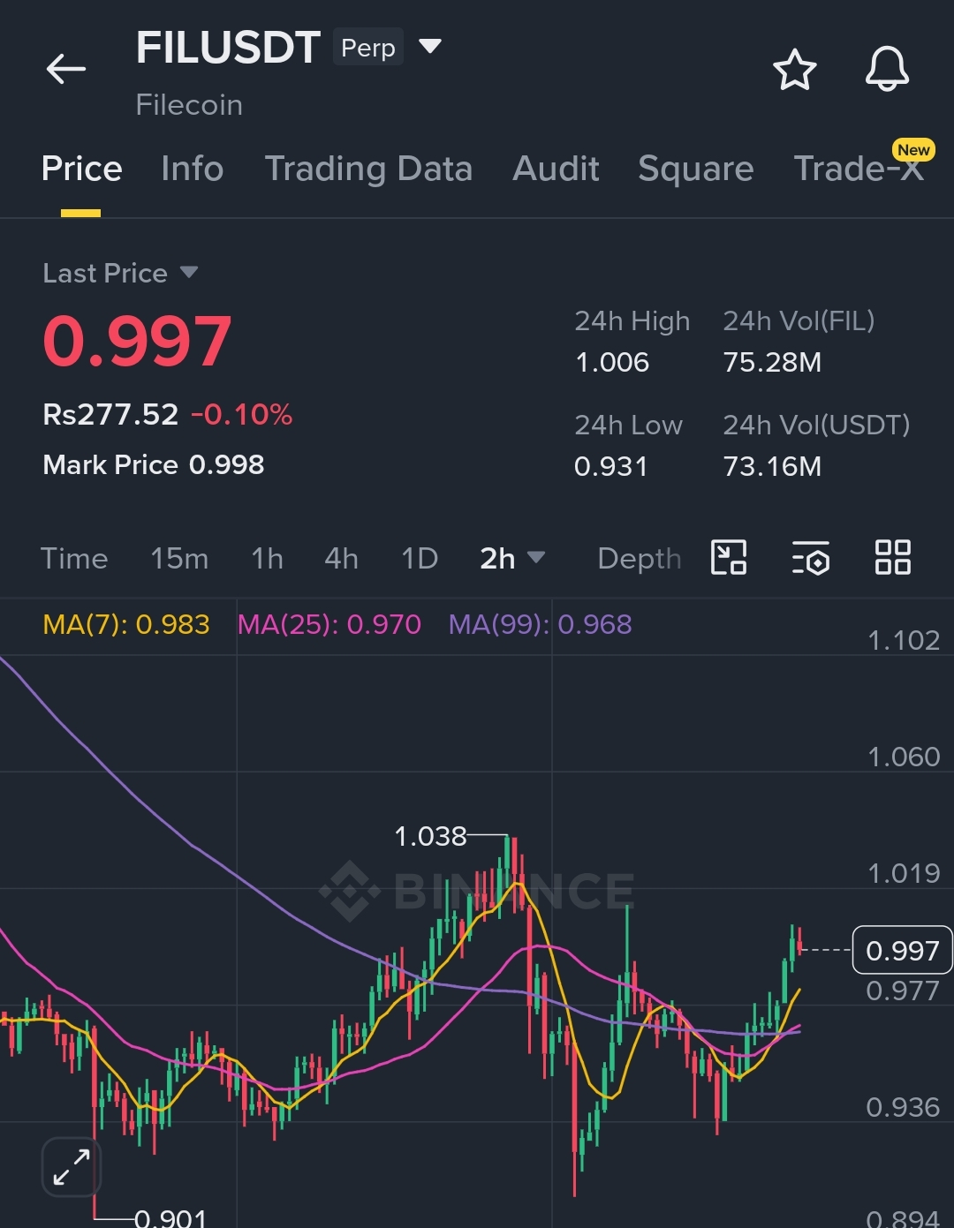Select the Time chart view

tap(74, 559)
